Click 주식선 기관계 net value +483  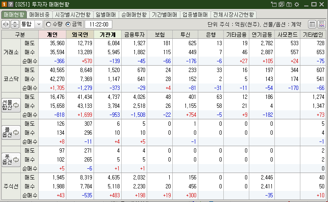[x=114, y=196]
